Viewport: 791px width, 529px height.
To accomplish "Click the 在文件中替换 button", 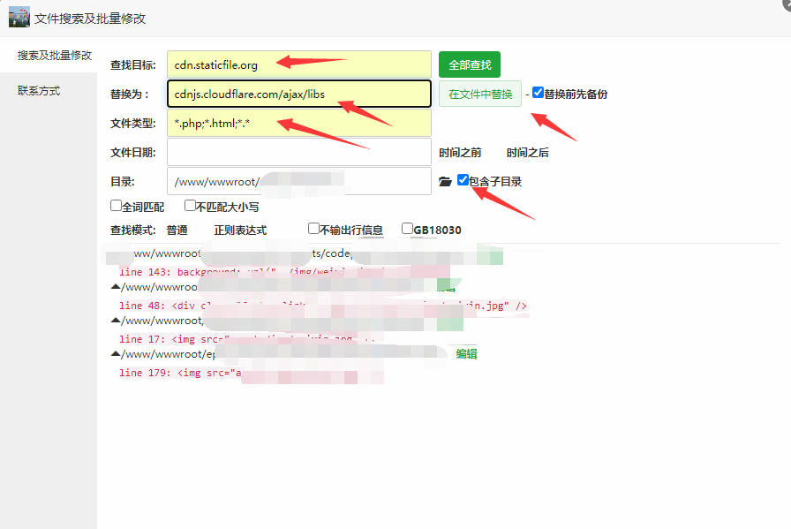I will click(480, 94).
